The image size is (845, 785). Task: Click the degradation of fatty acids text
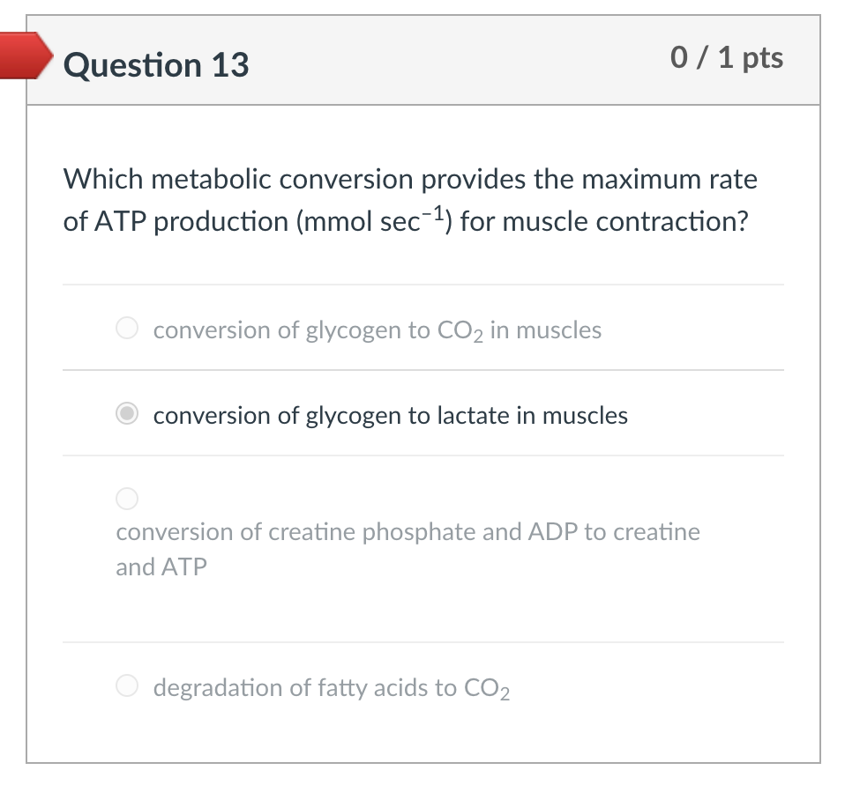click(331, 685)
